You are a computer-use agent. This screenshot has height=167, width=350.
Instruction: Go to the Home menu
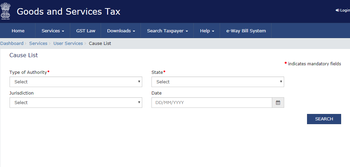tap(18, 31)
